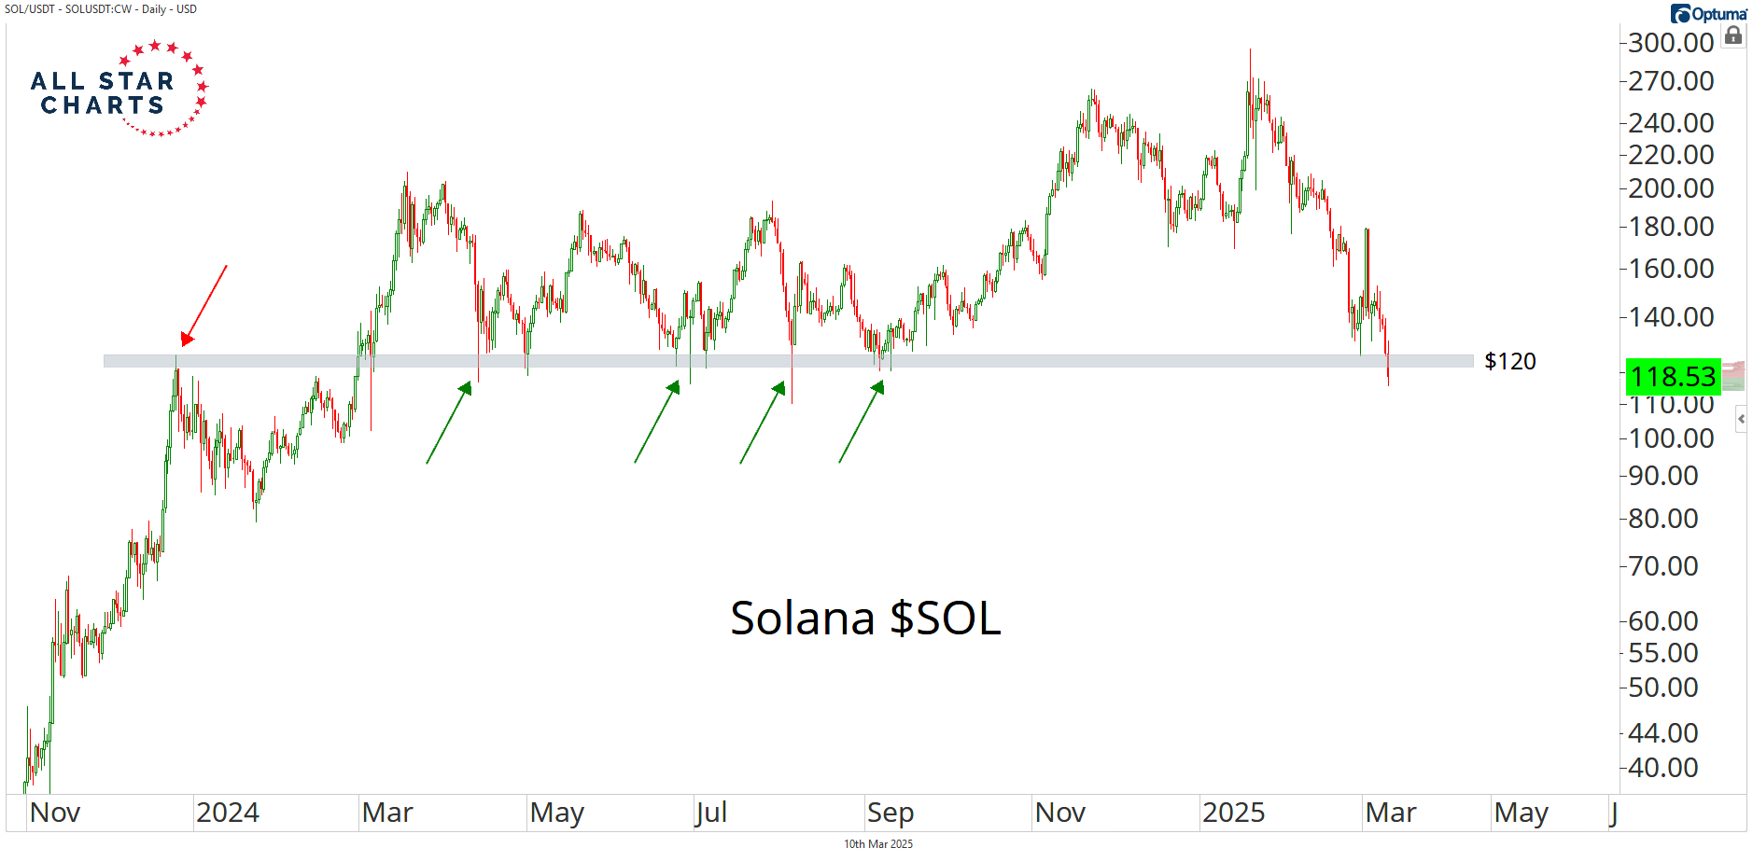Click the Optuma logo
This screenshot has width=1753, height=862.
tap(1708, 13)
